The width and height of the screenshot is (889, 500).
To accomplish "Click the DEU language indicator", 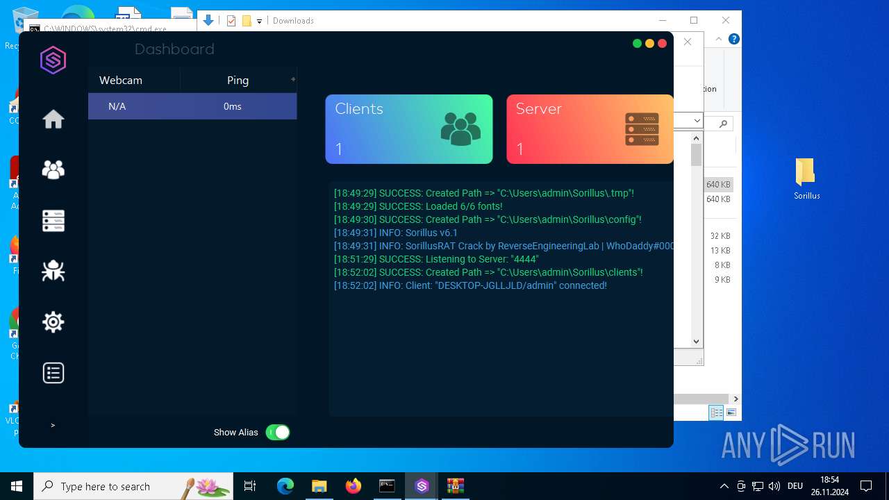I will [795, 486].
